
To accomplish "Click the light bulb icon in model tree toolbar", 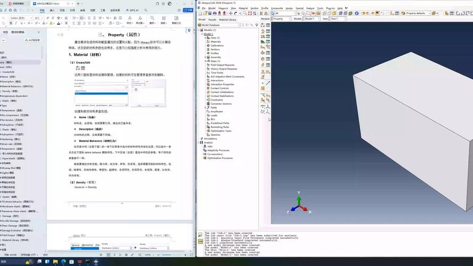I will (x=256, y=25).
